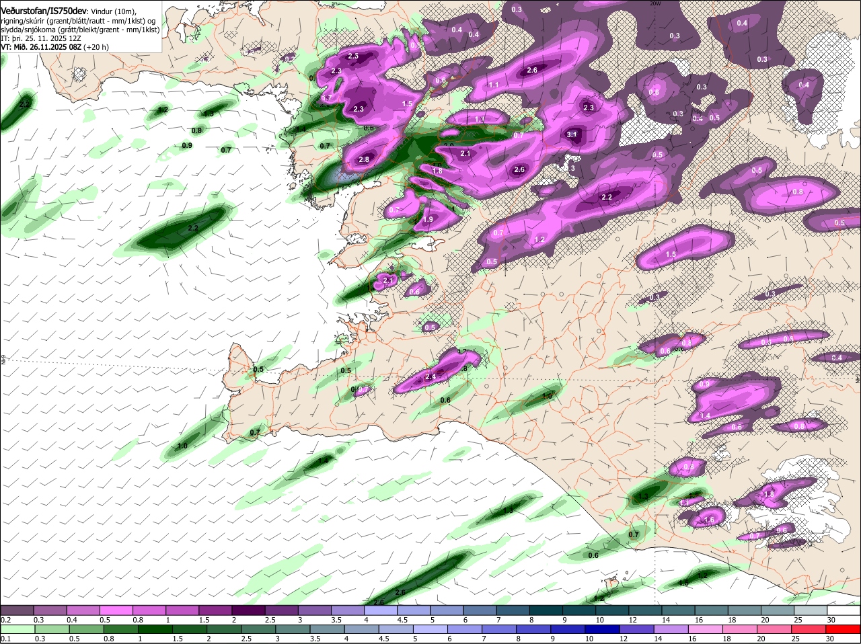This screenshot has height=644, width=861.
Task: Select the 1.9 value label on the map
Action: [428, 219]
